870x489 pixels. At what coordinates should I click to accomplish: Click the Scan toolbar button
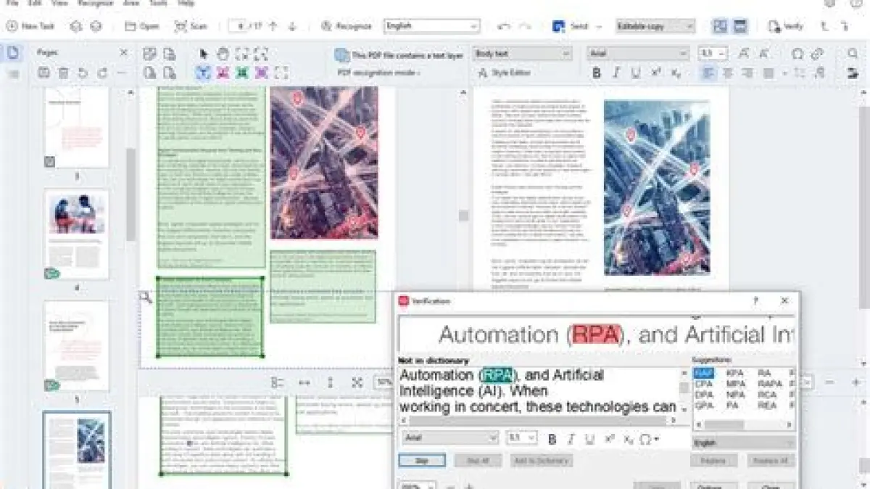191,26
